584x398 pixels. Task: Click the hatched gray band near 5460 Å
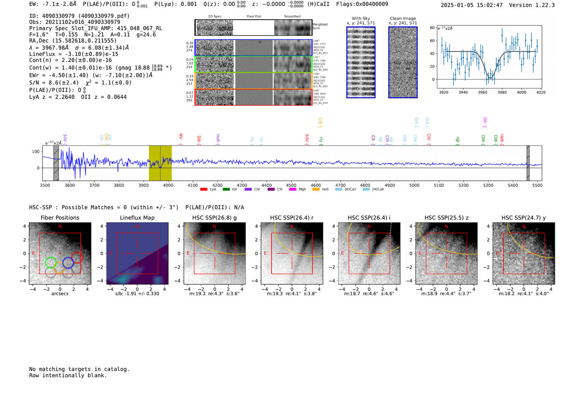528,163
